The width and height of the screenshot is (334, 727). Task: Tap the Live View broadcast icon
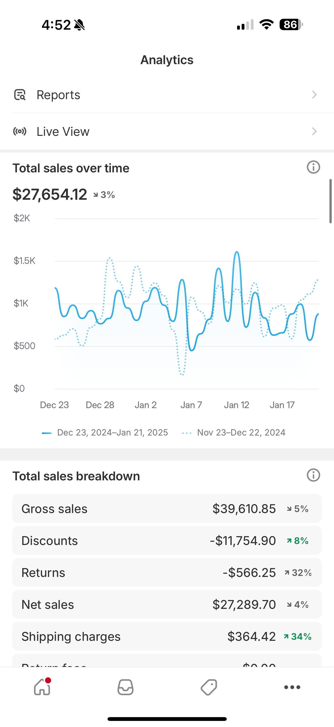click(20, 132)
